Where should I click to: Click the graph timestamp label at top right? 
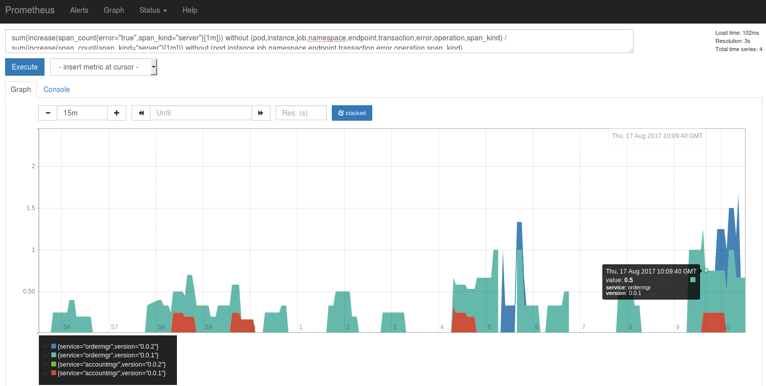tap(657, 136)
